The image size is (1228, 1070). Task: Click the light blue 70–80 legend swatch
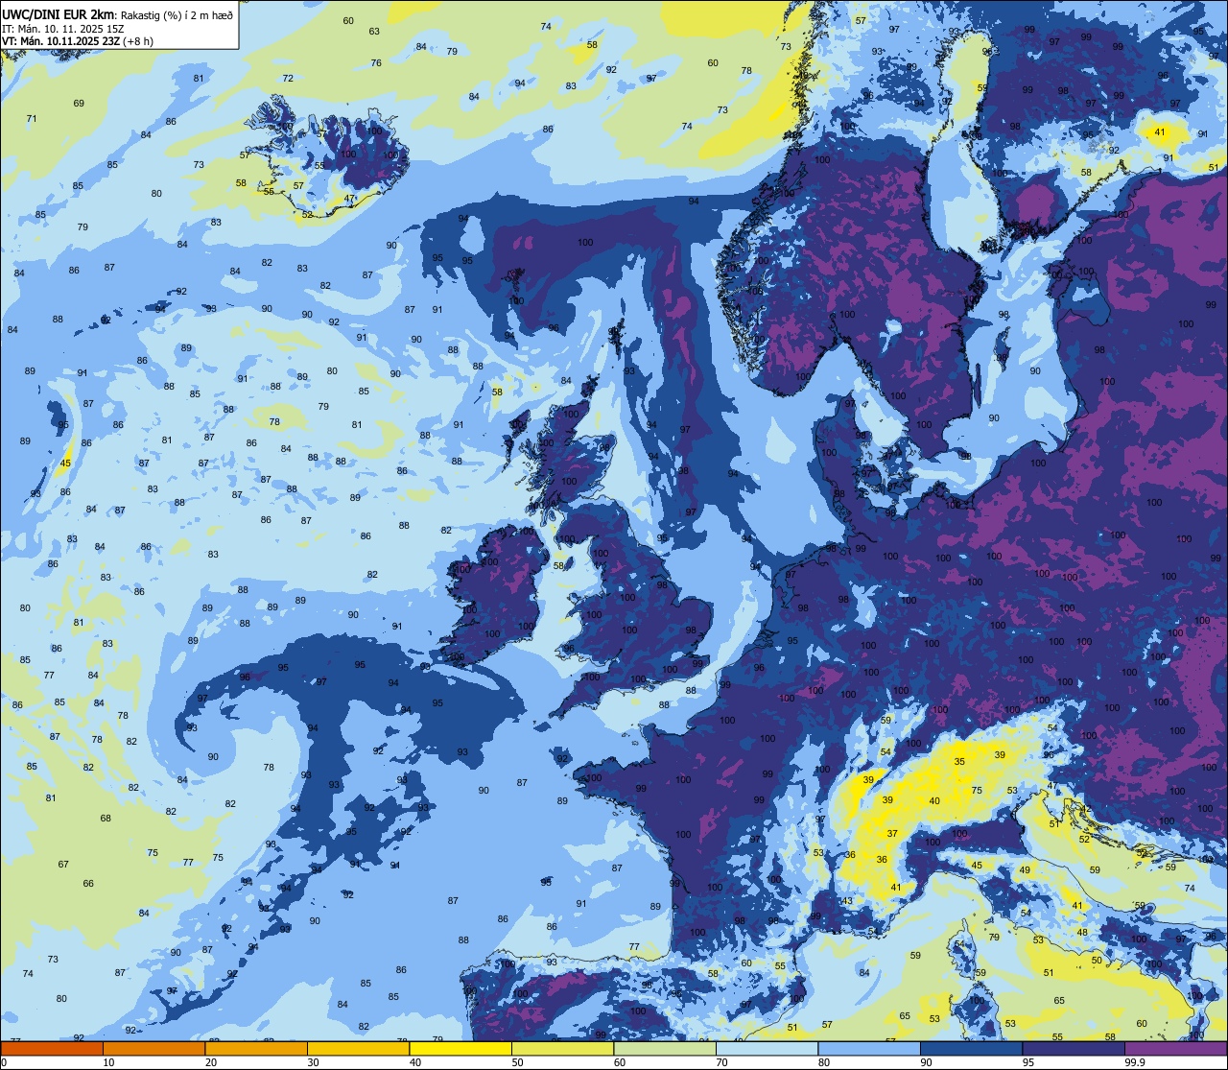click(x=767, y=1048)
